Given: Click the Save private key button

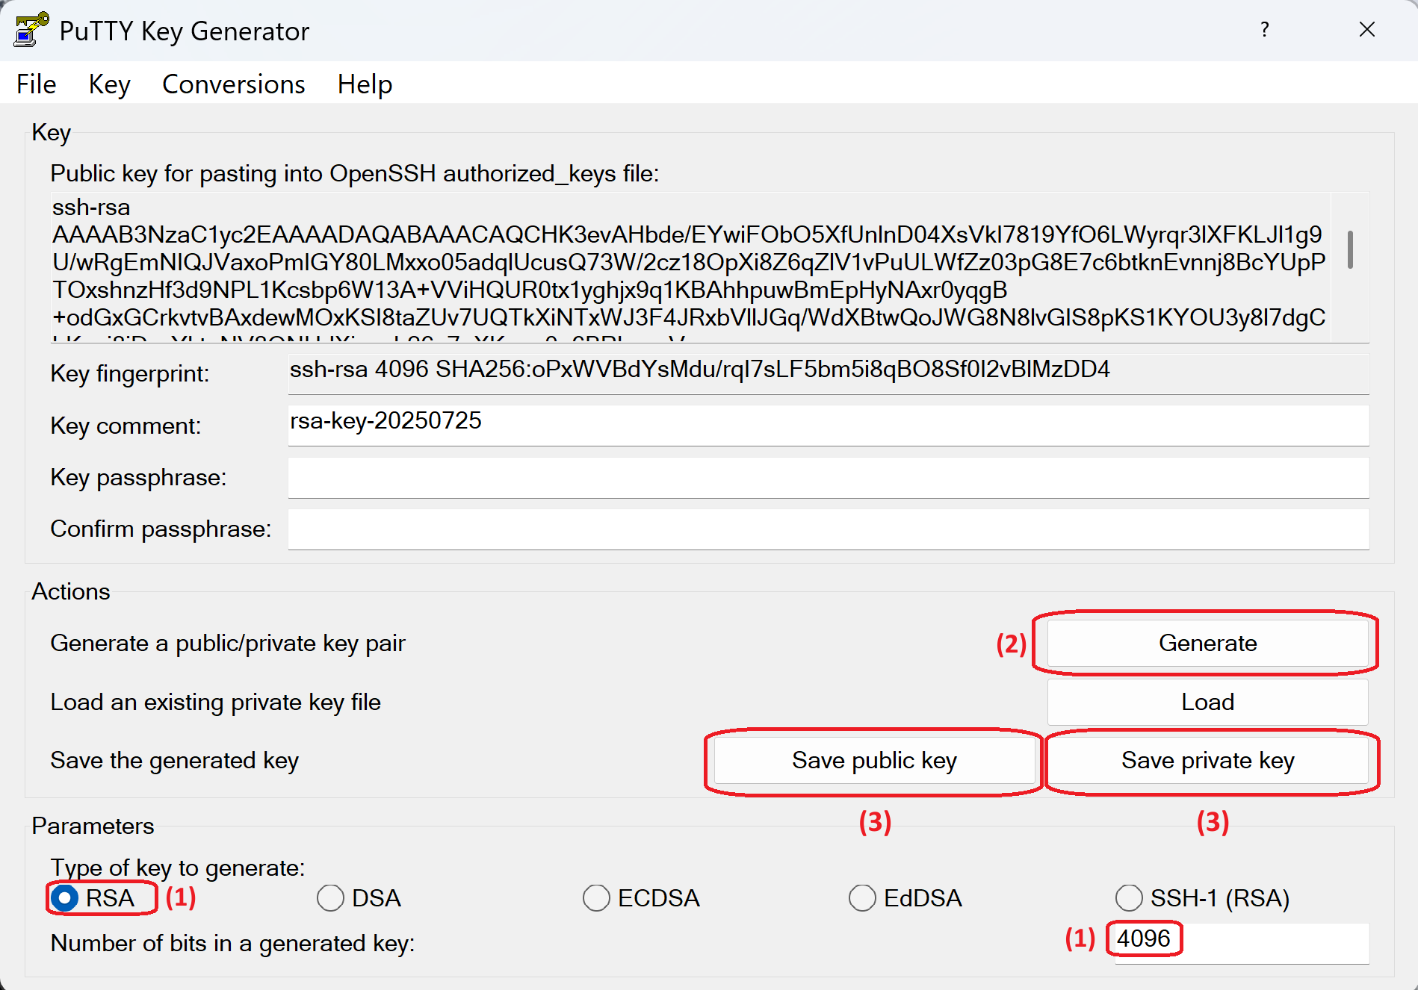Looking at the screenshot, I should tap(1207, 761).
